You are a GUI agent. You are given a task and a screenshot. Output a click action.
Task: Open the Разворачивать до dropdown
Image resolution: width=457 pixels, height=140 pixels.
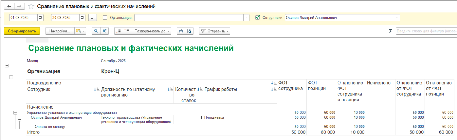click(x=152, y=31)
